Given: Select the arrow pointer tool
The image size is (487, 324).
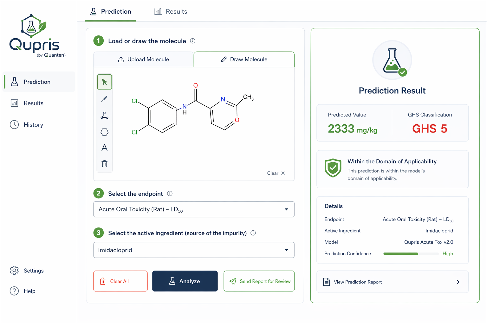Looking at the screenshot, I should tap(104, 82).
